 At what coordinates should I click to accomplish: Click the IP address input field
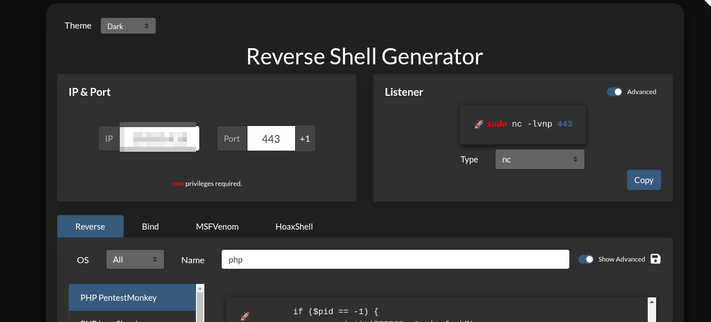(160, 138)
